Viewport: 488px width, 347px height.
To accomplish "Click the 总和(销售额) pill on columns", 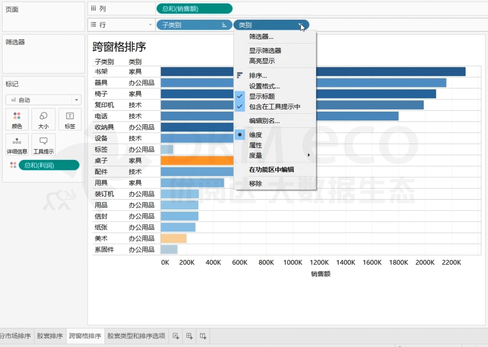I will 194,9.
